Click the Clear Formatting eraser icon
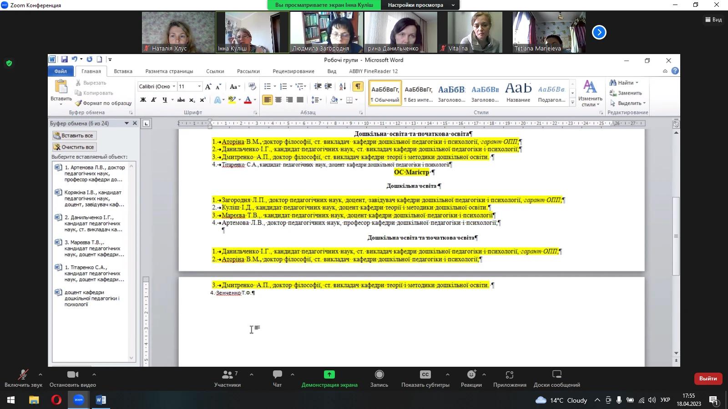The image size is (728, 409). [x=253, y=86]
